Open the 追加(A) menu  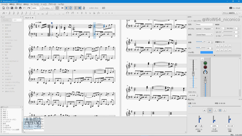tap(26, 4)
